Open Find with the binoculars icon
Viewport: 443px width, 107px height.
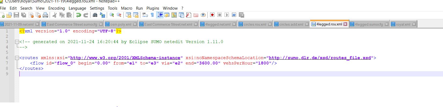click(95, 15)
